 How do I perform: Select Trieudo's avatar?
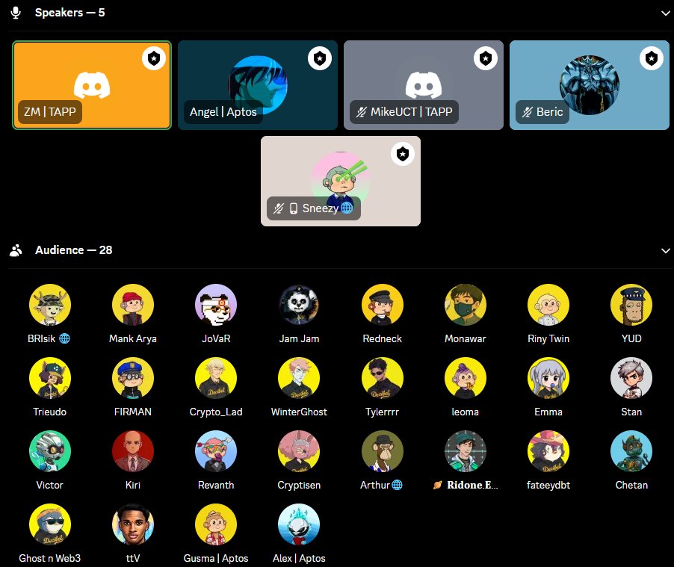[x=50, y=378]
